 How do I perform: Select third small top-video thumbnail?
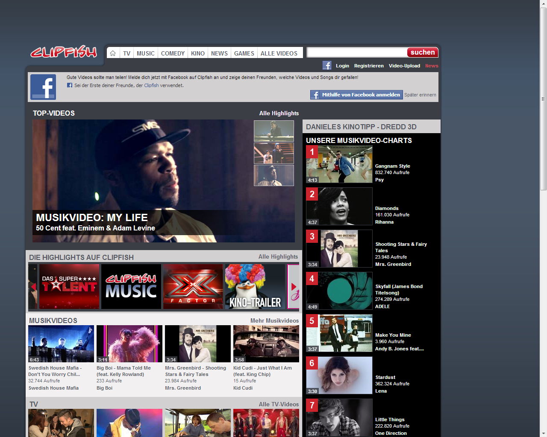[x=274, y=175]
